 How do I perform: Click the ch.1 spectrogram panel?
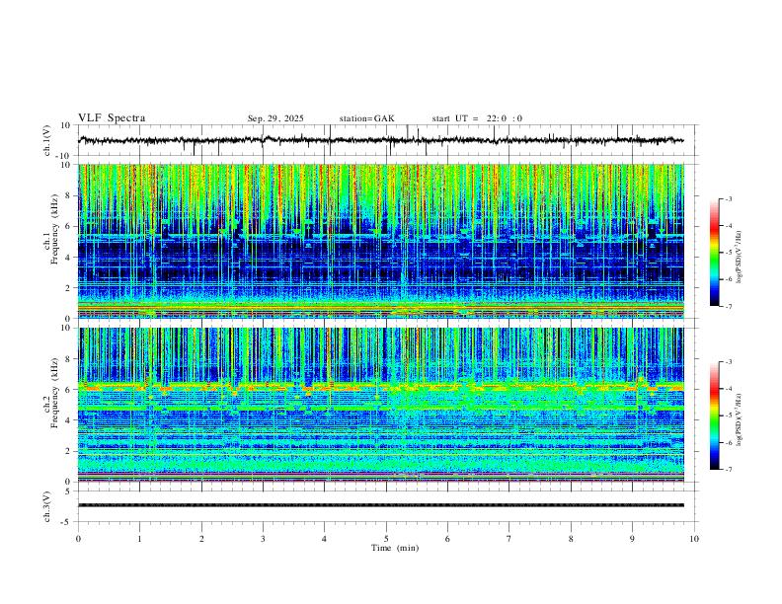(x=381, y=241)
